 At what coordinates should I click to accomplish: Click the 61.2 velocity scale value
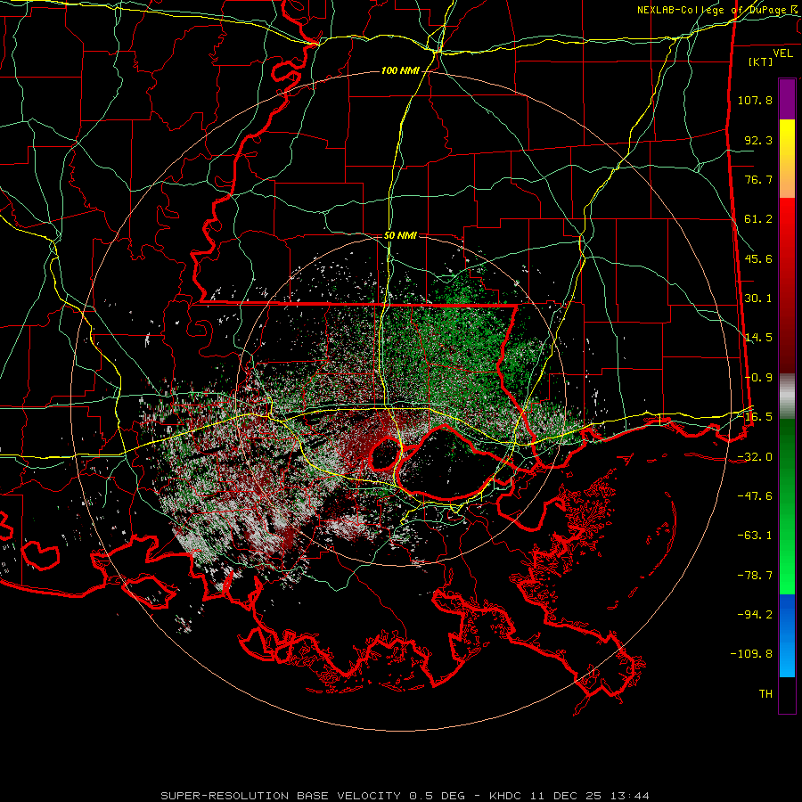pyautogui.click(x=758, y=219)
